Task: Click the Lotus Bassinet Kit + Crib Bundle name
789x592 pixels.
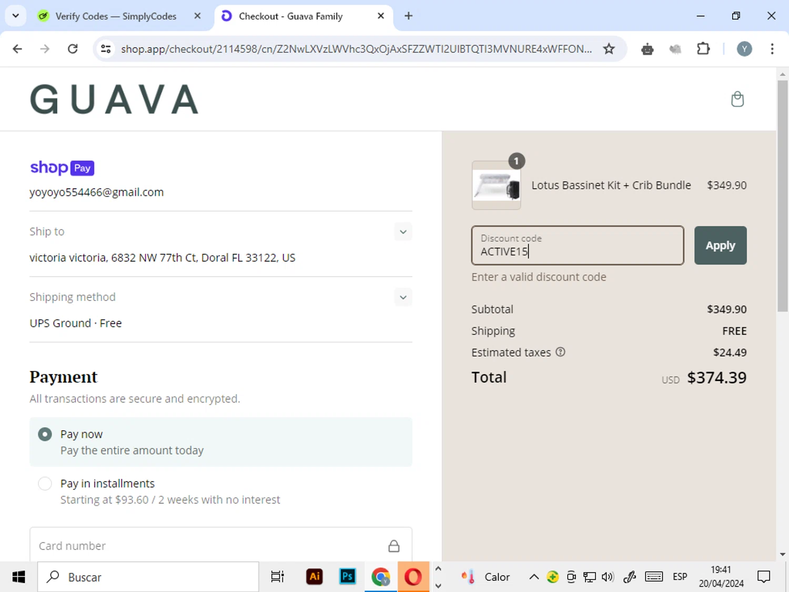Action: click(x=611, y=185)
